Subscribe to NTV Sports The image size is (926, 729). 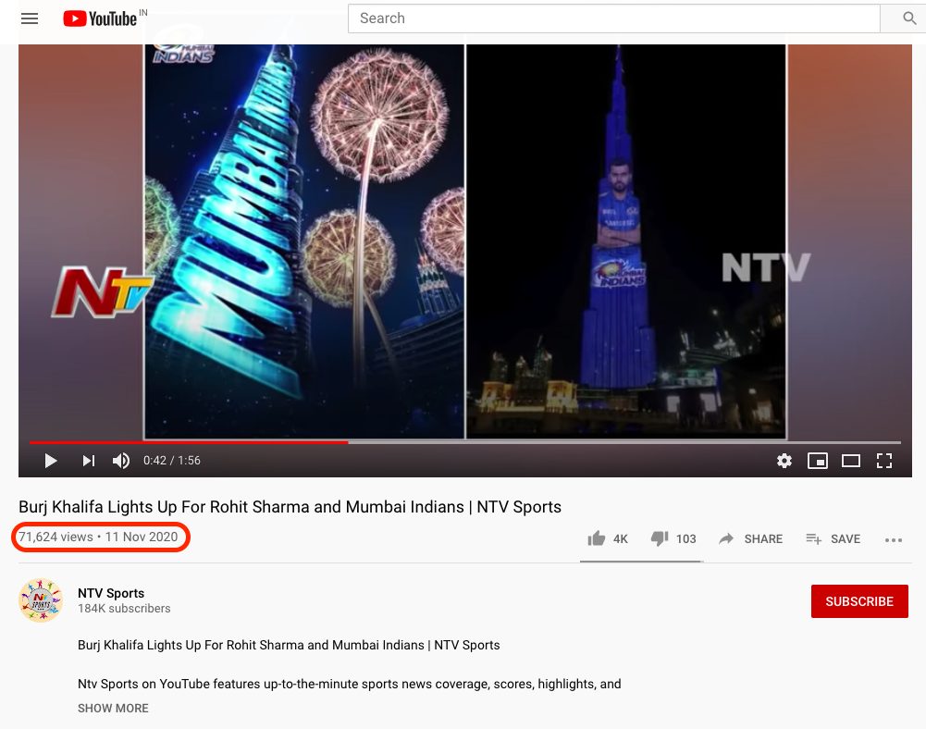(859, 601)
